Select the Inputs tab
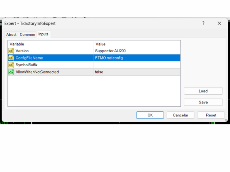This screenshot has width=230, height=172. click(43, 34)
